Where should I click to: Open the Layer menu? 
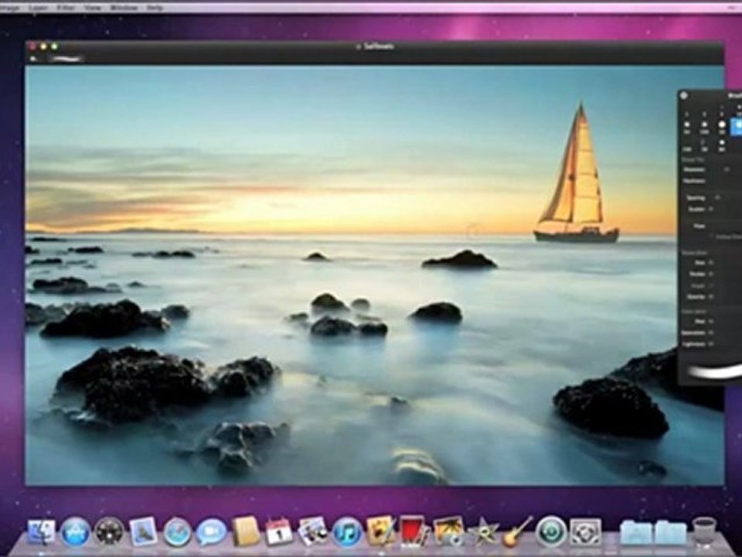click(39, 8)
